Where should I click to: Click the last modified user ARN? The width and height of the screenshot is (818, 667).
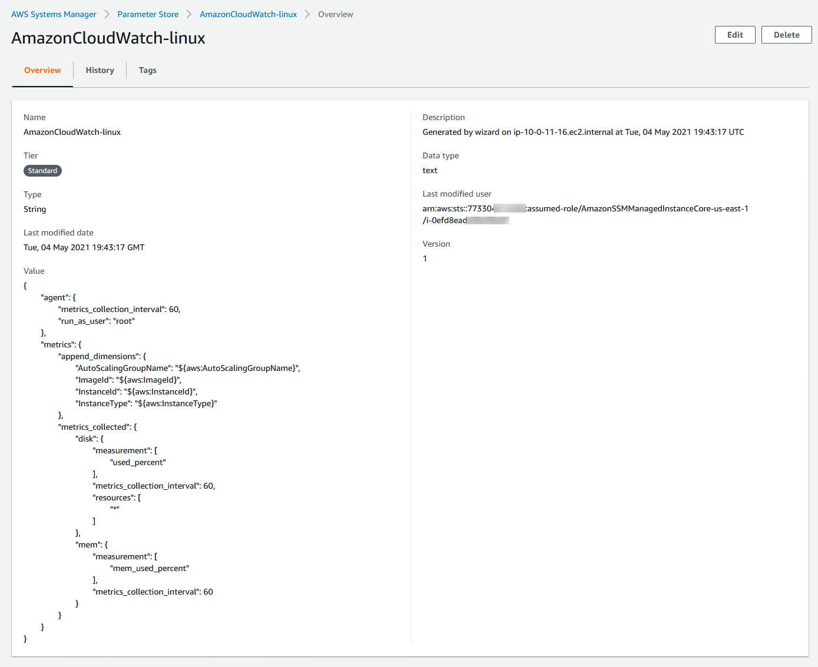point(585,214)
